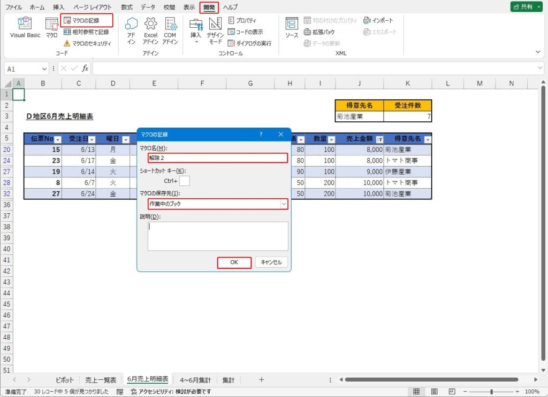Open the マクロの保存先 dropdown
Screen dimensions: 548x397
pos(283,204)
